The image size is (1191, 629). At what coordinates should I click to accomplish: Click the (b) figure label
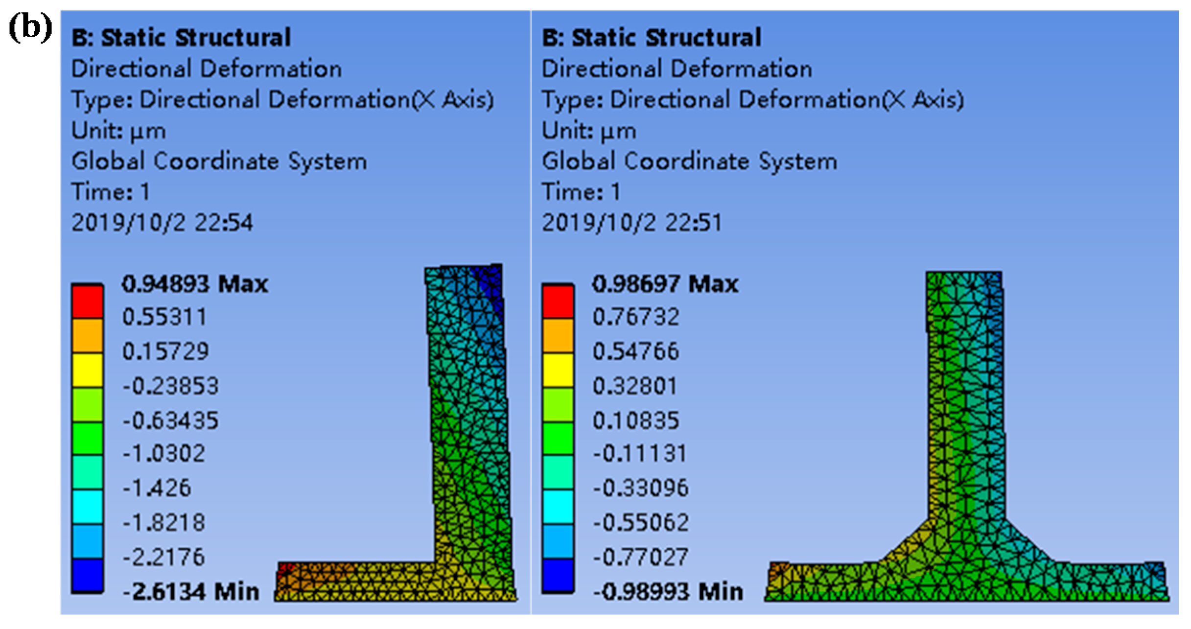point(30,28)
